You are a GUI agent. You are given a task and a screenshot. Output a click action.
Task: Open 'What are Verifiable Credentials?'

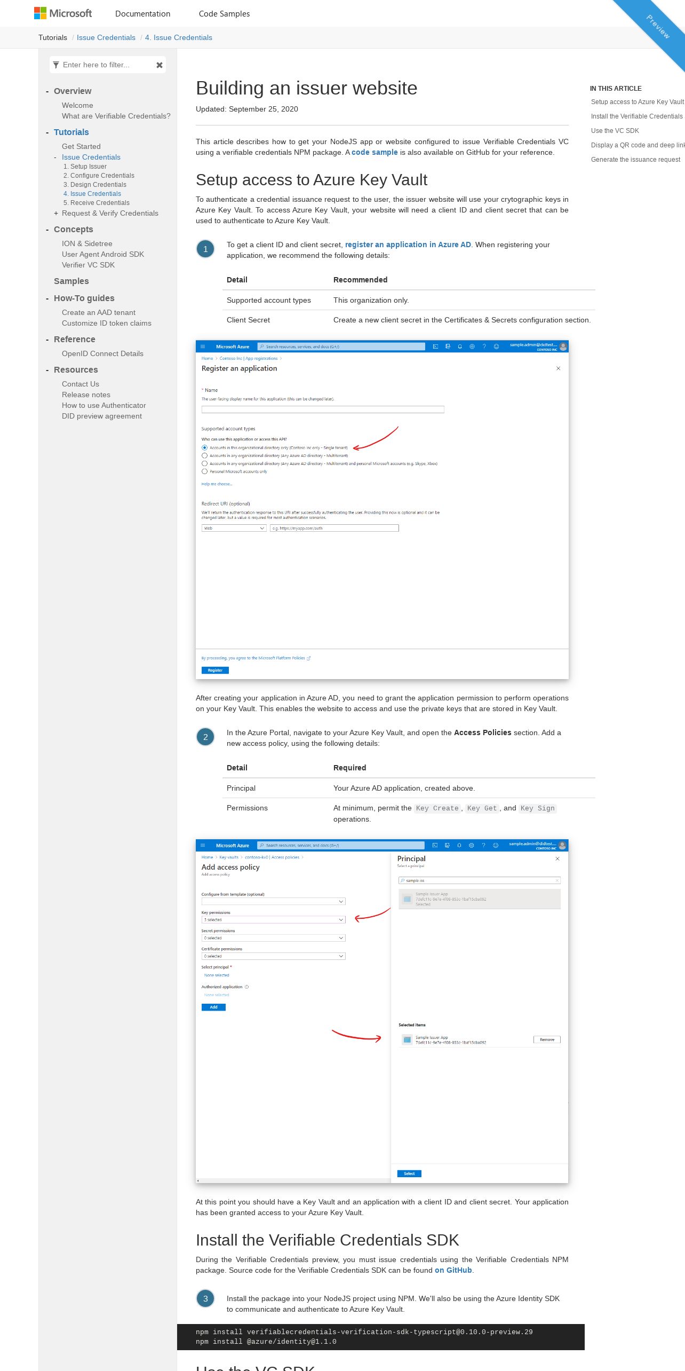pos(116,116)
